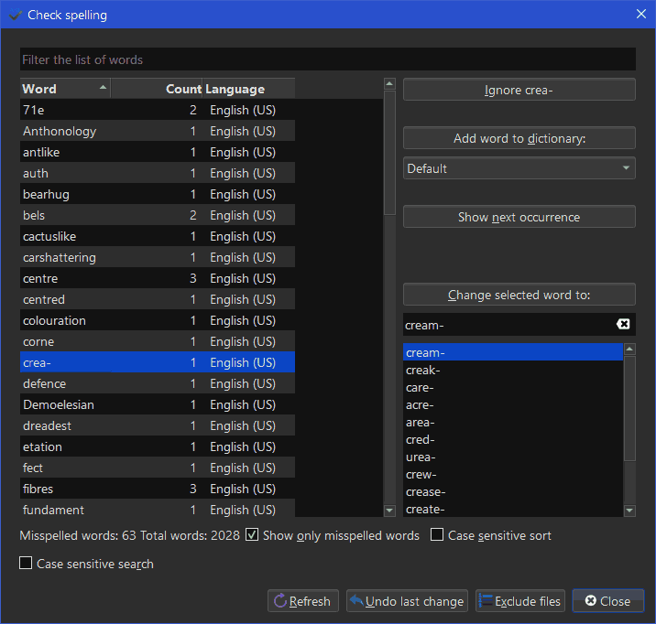Select the suggestion cred-
The width and height of the screenshot is (656, 624).
tap(513, 440)
